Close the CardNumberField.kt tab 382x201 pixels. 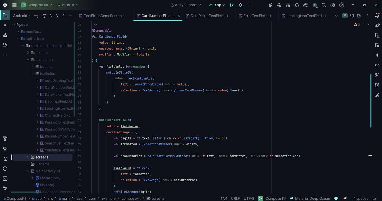(179, 16)
